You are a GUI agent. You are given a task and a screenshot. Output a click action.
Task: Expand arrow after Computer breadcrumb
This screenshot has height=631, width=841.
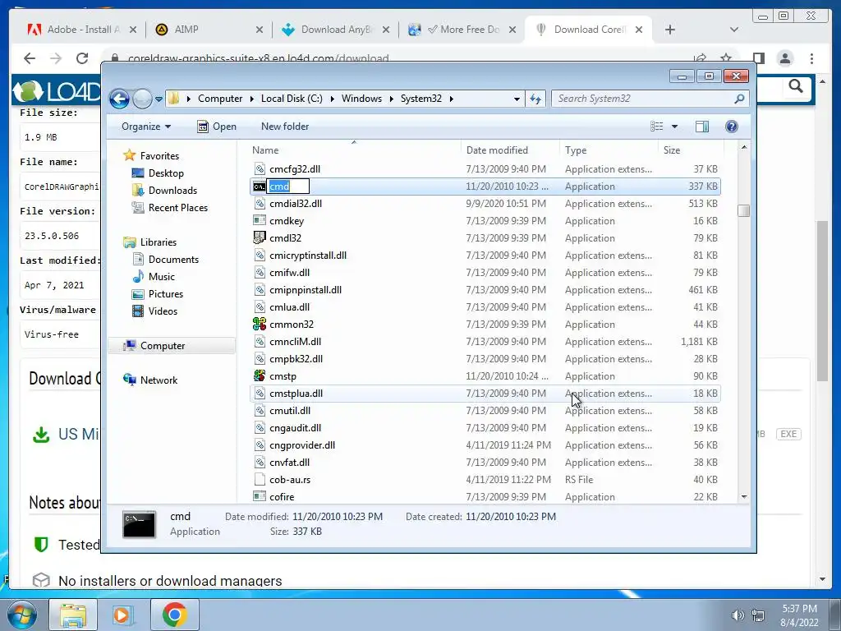(x=251, y=99)
